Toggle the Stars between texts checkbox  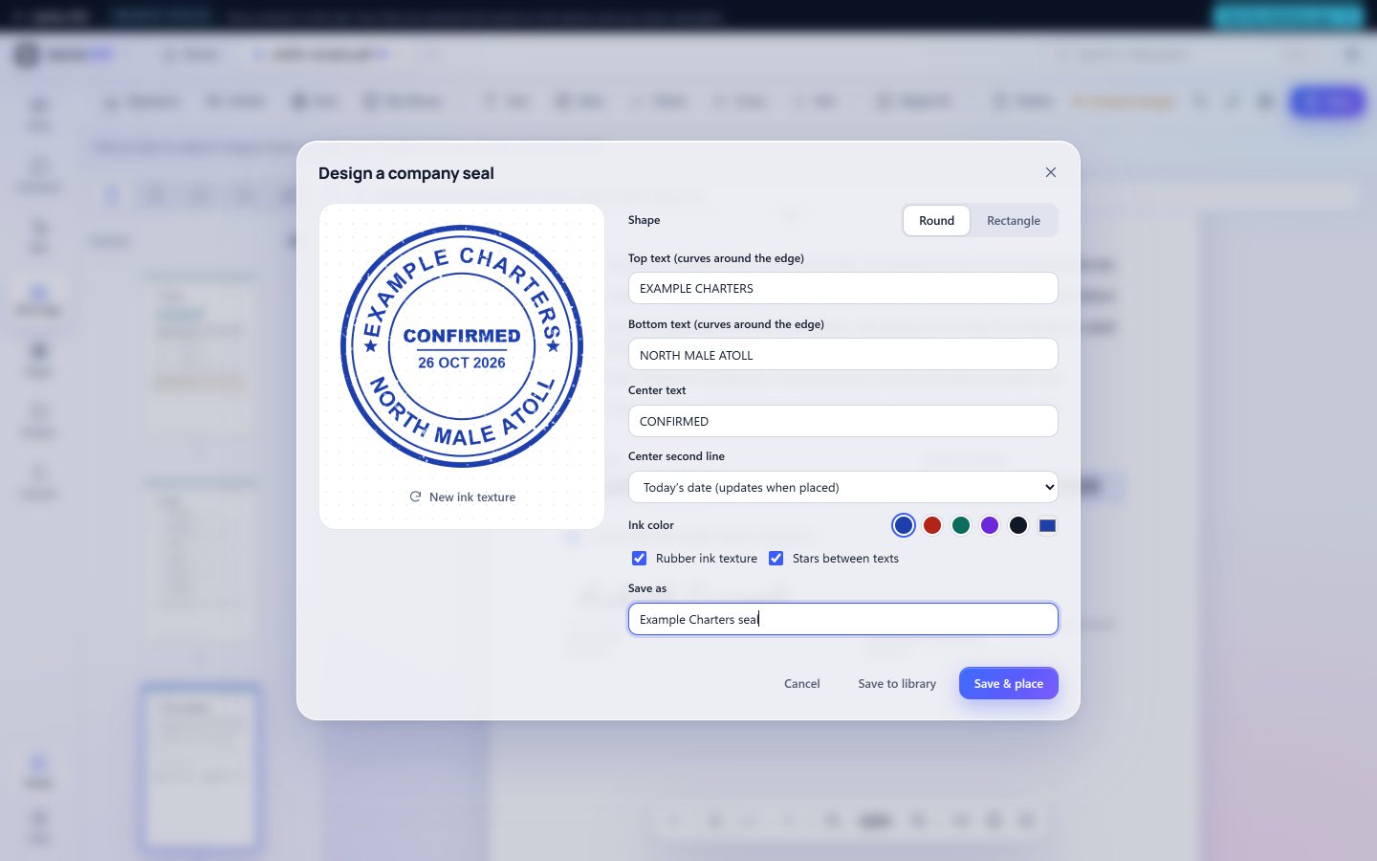click(x=776, y=558)
